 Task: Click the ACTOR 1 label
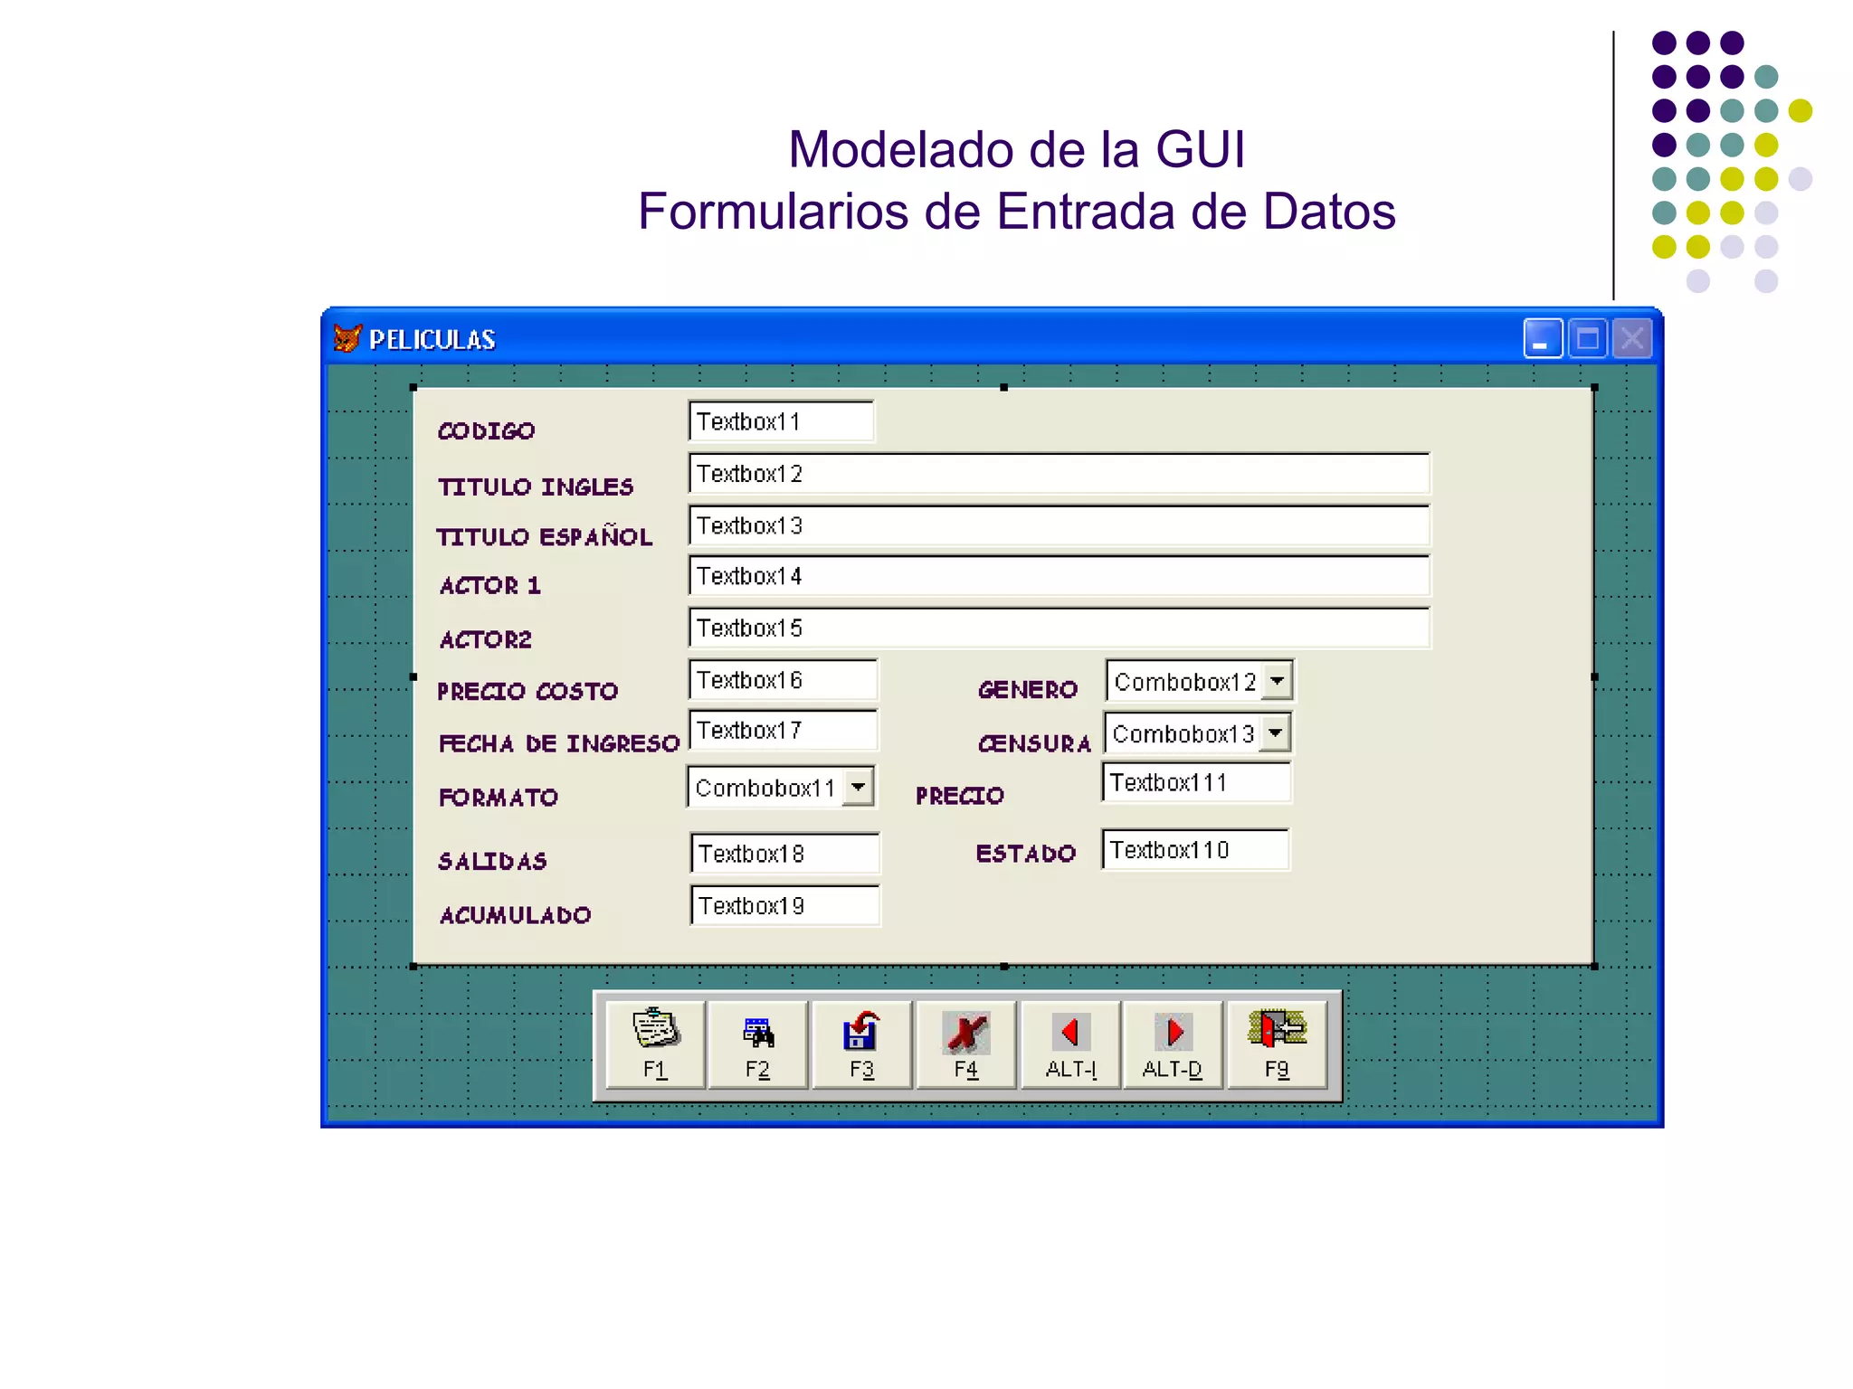[x=489, y=585]
